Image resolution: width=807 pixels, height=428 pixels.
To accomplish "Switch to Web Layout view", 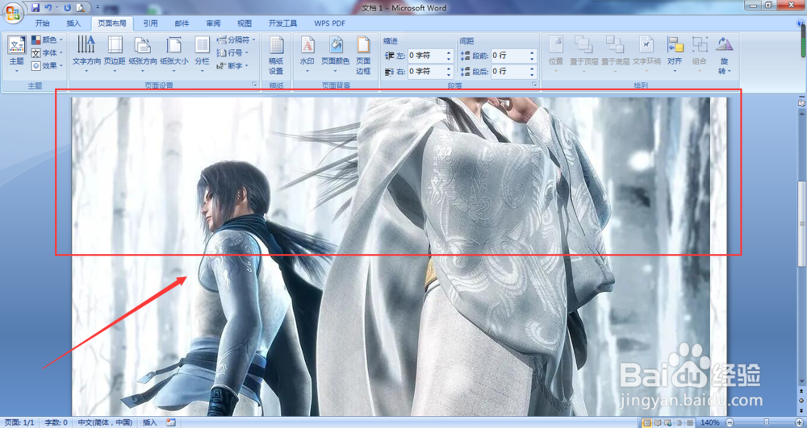I will tap(668, 422).
